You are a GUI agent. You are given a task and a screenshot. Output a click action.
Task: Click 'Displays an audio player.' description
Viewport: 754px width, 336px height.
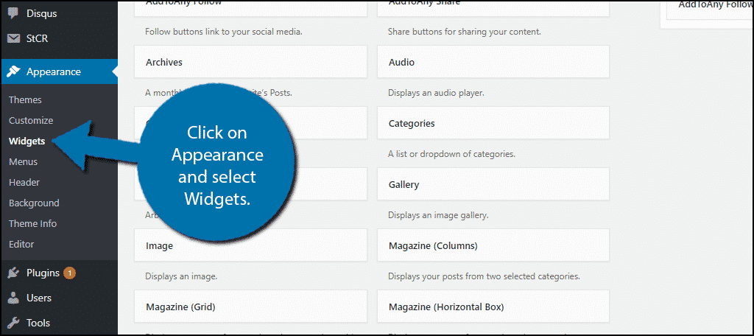436,94
